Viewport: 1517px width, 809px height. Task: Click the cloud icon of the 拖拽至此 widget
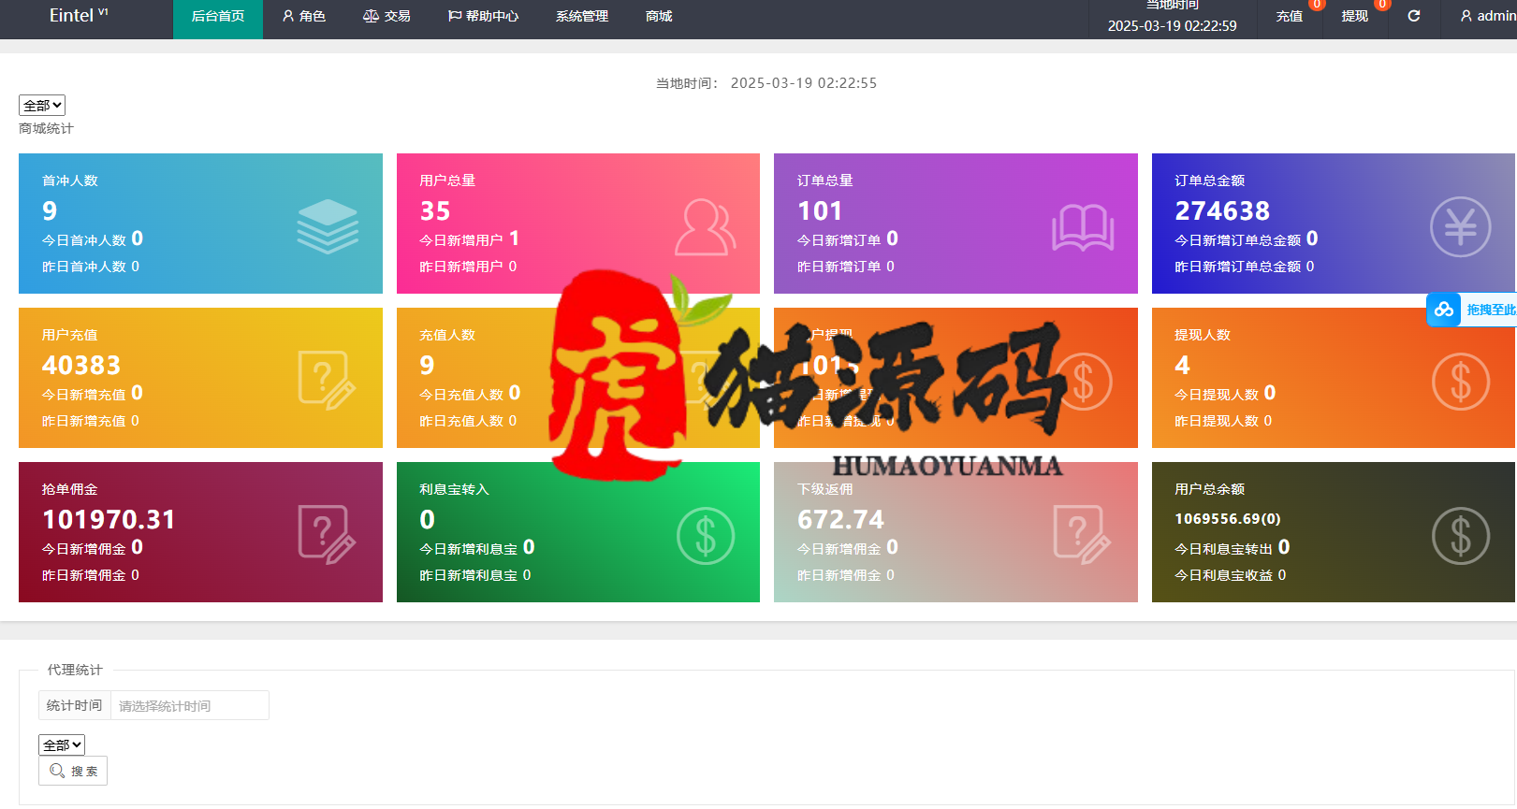tap(1444, 310)
